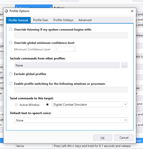Close the Profile Options dialog
This screenshot has width=143, height=149.
[132, 11]
